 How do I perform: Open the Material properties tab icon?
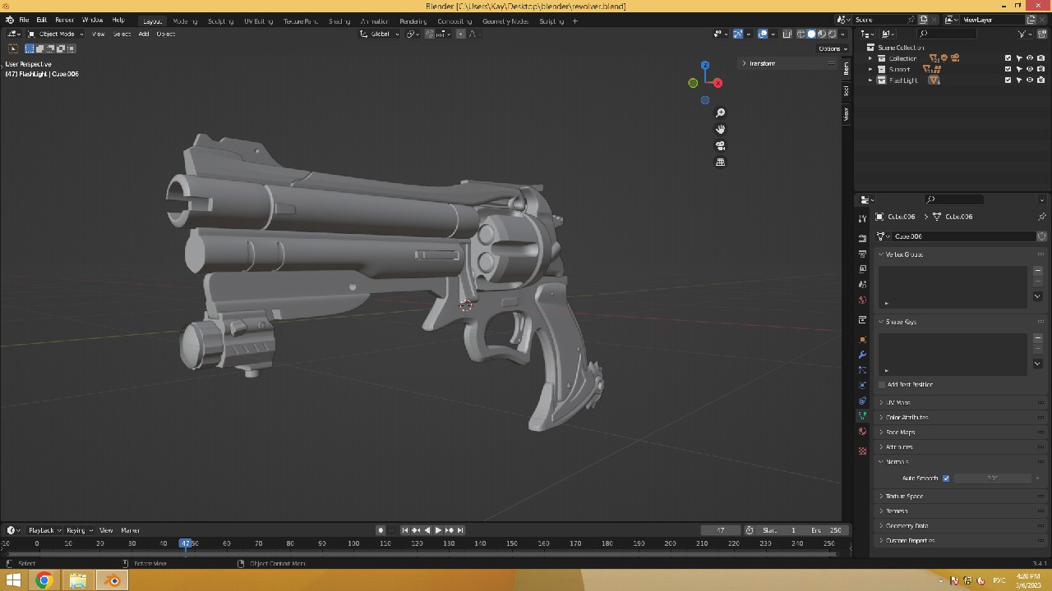coord(862,431)
